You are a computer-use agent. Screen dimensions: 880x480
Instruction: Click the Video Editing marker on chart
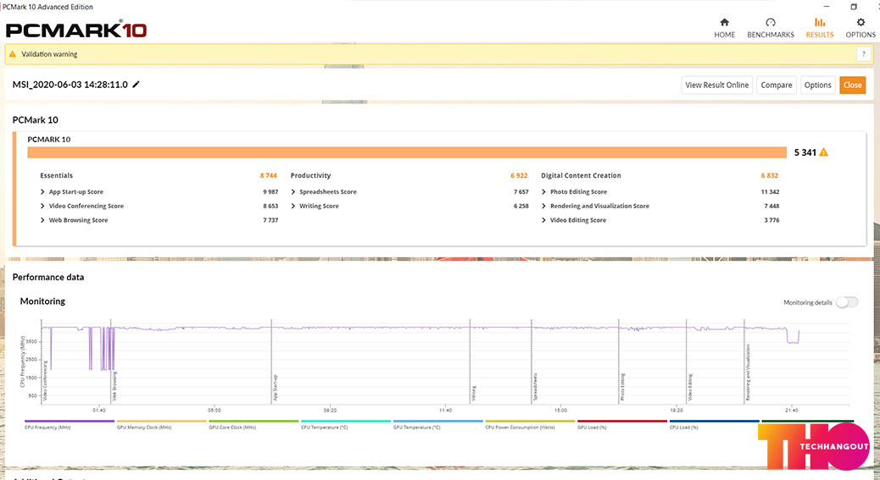pyautogui.click(x=690, y=387)
